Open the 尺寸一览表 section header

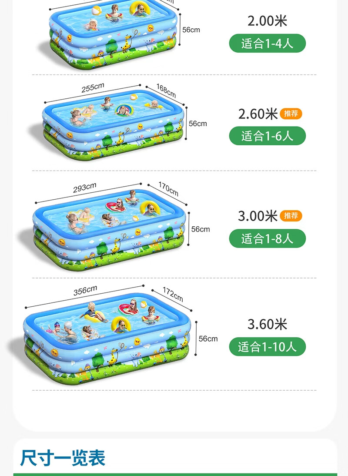point(63,458)
